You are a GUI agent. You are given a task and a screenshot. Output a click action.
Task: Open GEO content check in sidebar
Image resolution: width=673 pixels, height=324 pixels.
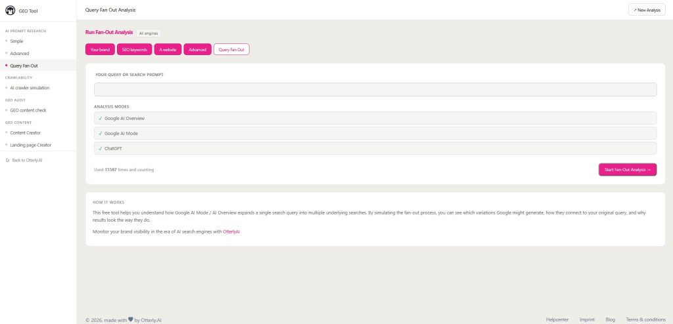[x=28, y=110]
